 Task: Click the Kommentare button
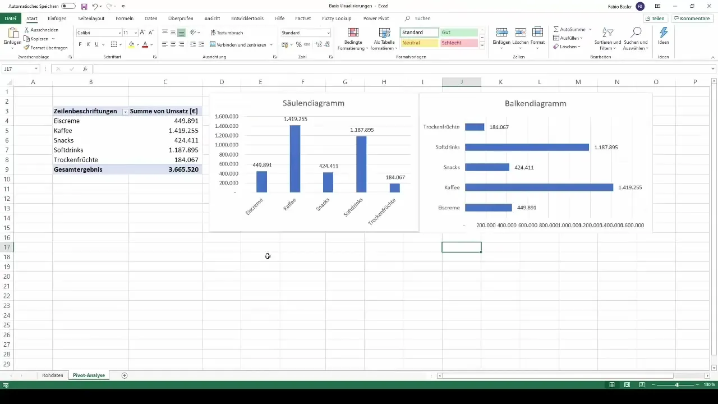tap(692, 19)
